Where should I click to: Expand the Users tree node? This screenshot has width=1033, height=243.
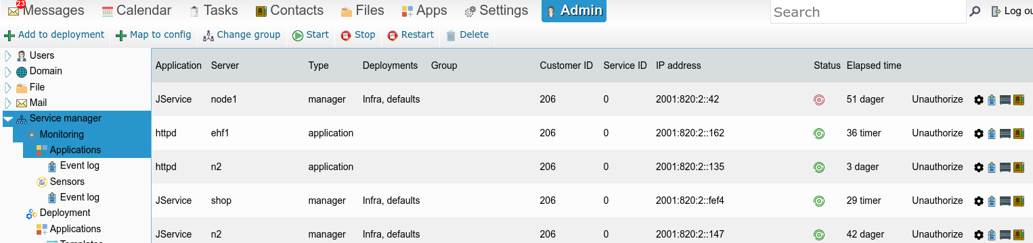(x=8, y=55)
